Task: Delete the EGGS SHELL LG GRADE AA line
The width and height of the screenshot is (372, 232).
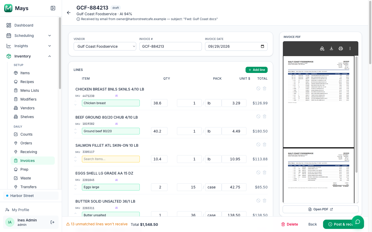Action: [x=265, y=172]
